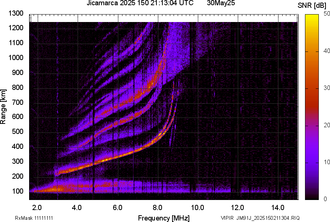
Task: Click the range tick label '300'
Action: tap(18, 162)
